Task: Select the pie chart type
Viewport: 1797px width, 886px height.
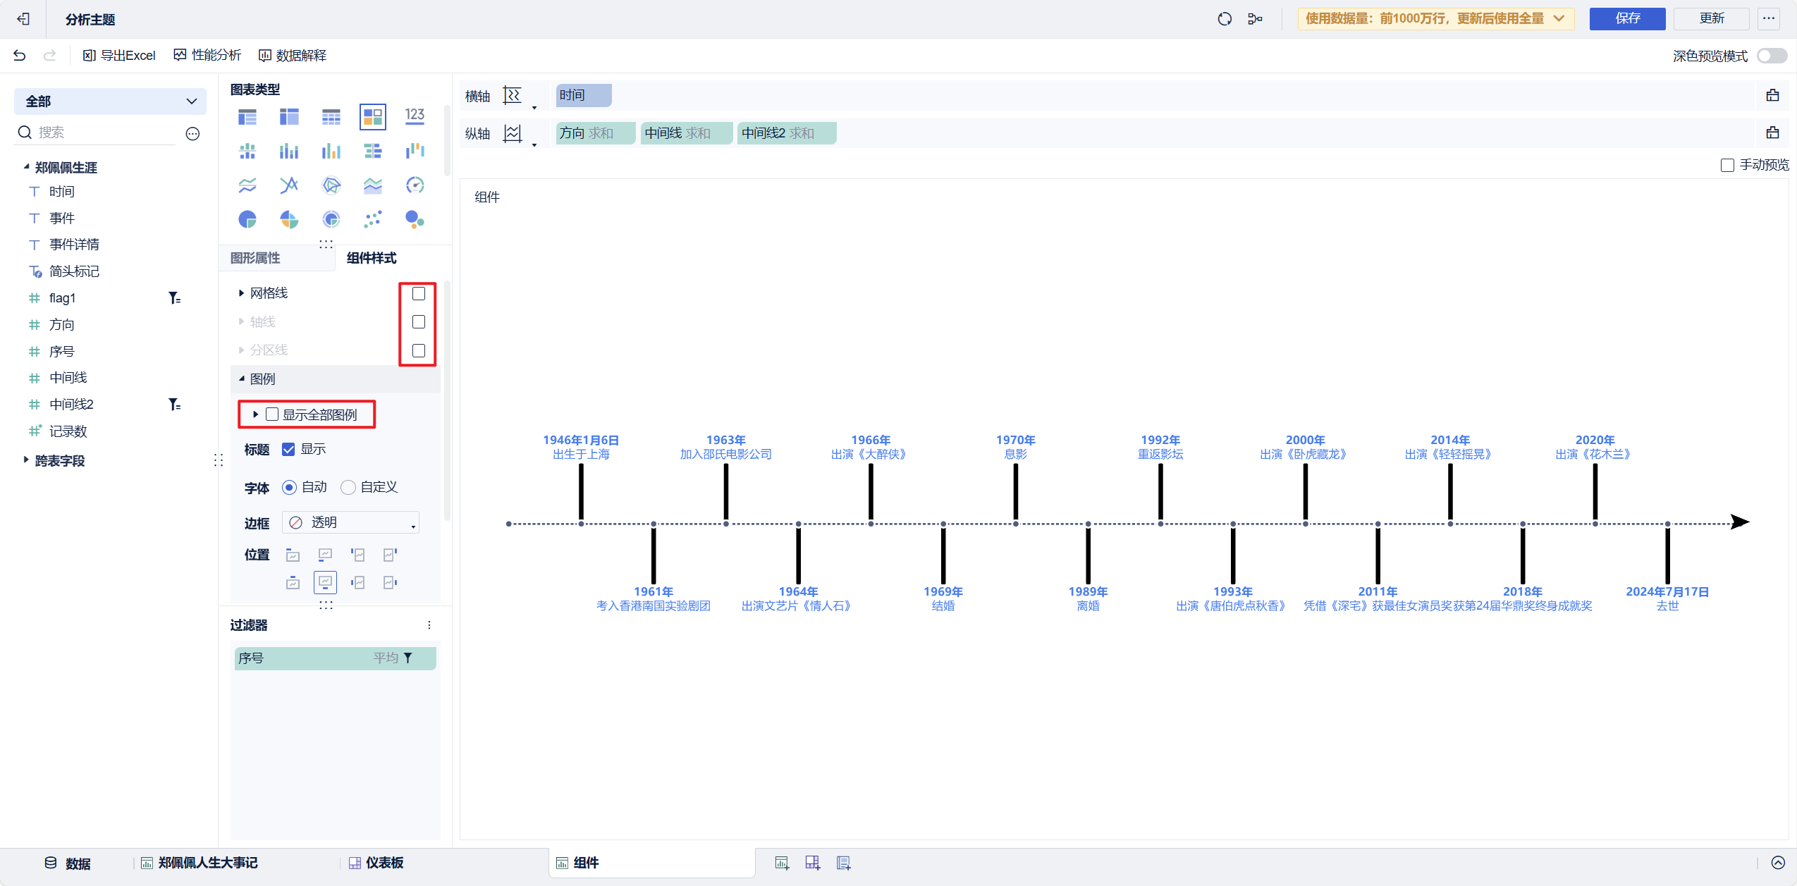Action: click(x=247, y=220)
